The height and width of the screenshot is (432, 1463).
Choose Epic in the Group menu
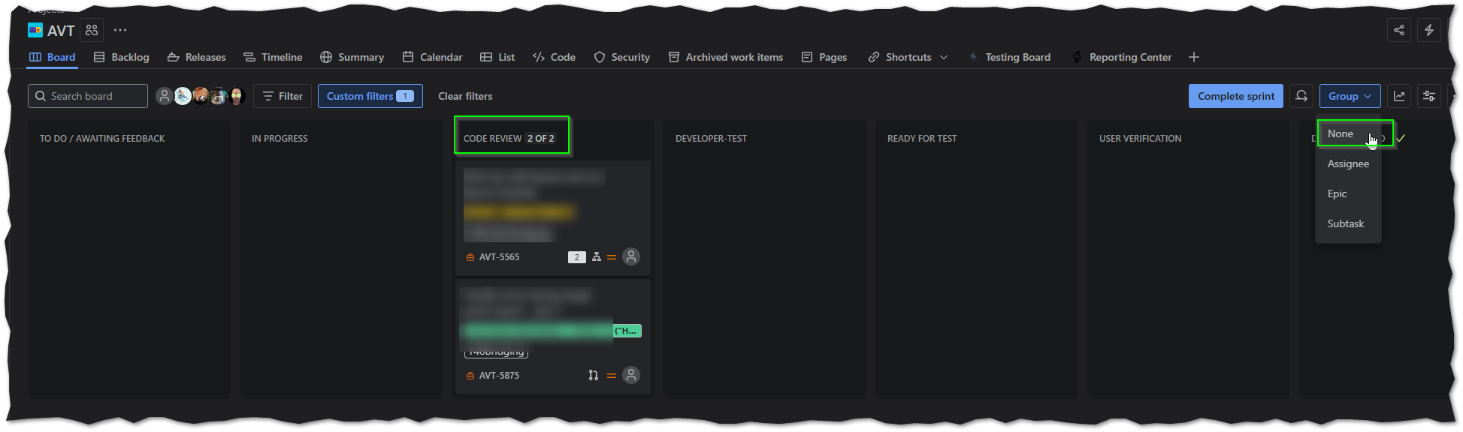tap(1349, 193)
